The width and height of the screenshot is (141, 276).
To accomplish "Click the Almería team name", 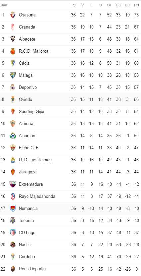I will point(26,123).
